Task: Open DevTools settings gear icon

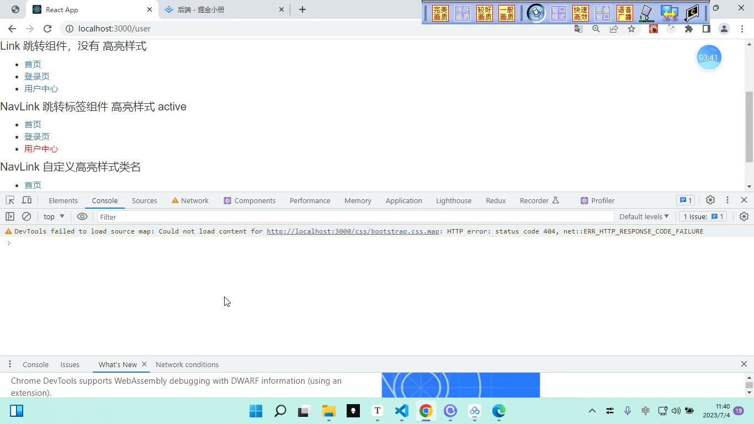Action: pyautogui.click(x=710, y=200)
